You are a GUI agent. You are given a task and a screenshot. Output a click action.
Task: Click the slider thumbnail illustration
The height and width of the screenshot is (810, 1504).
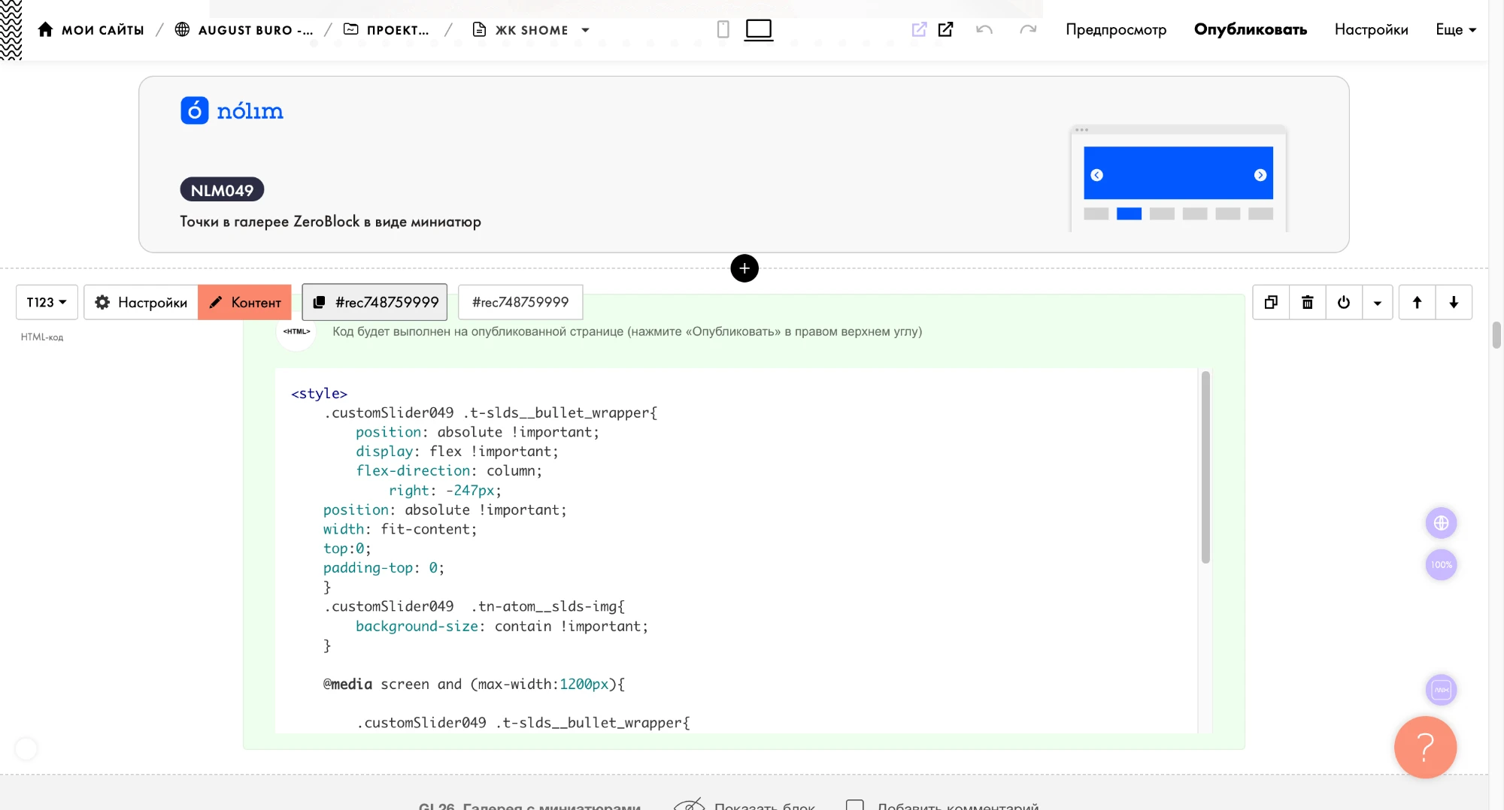click(x=1178, y=179)
